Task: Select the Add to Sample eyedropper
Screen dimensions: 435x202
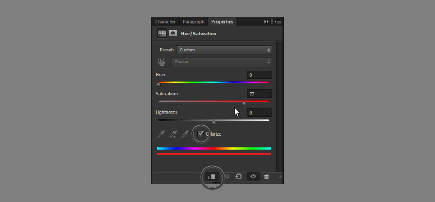Action: click(173, 134)
